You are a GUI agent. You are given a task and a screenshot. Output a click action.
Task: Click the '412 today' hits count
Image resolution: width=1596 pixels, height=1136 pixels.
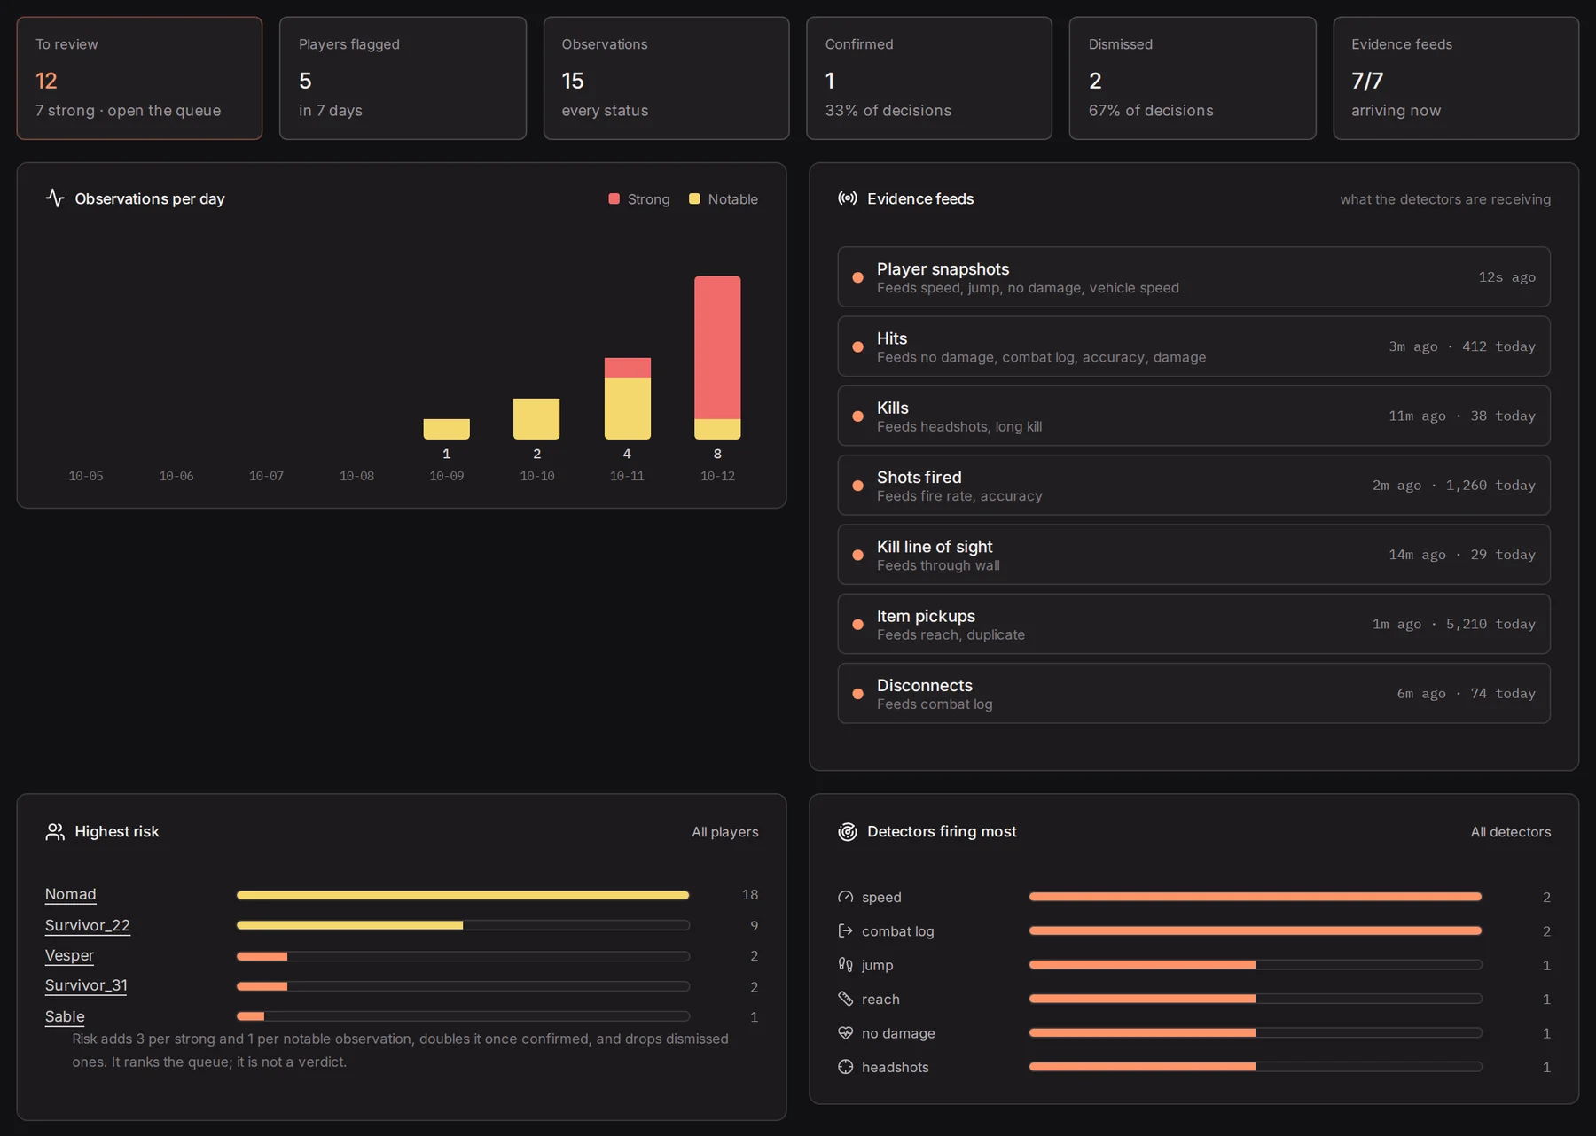[x=1498, y=346]
